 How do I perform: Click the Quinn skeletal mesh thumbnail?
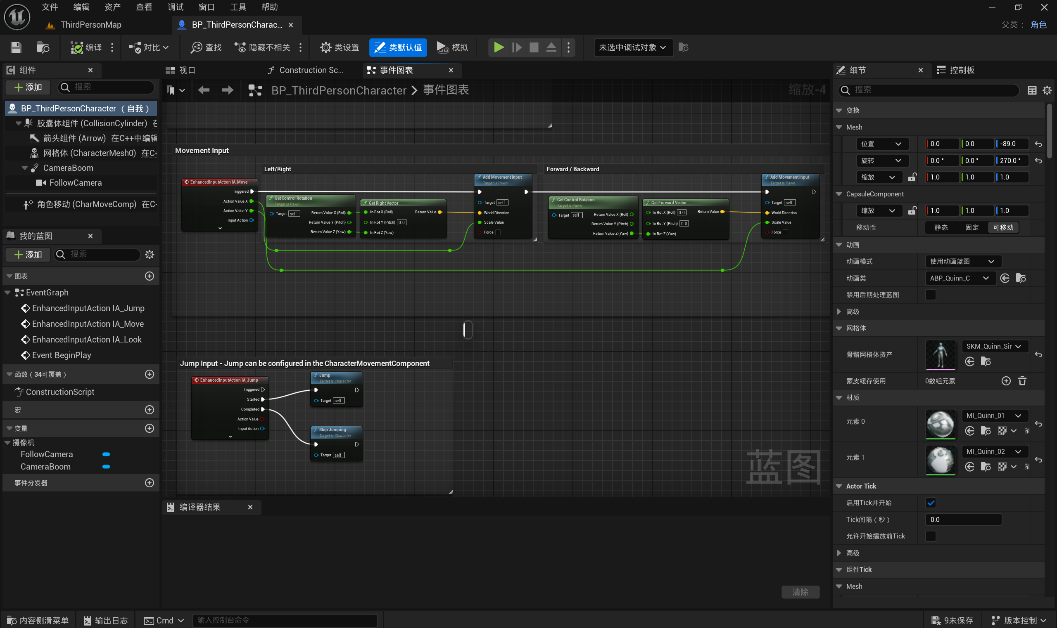pos(940,354)
